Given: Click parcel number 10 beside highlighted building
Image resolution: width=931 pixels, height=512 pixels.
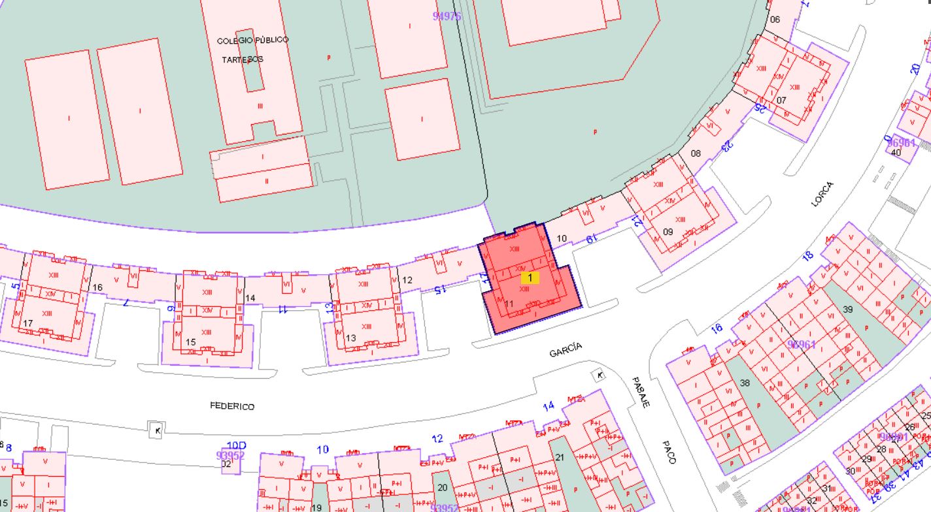Looking at the screenshot, I should pos(562,238).
